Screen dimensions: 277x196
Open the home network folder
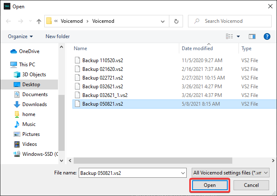coord(29,114)
